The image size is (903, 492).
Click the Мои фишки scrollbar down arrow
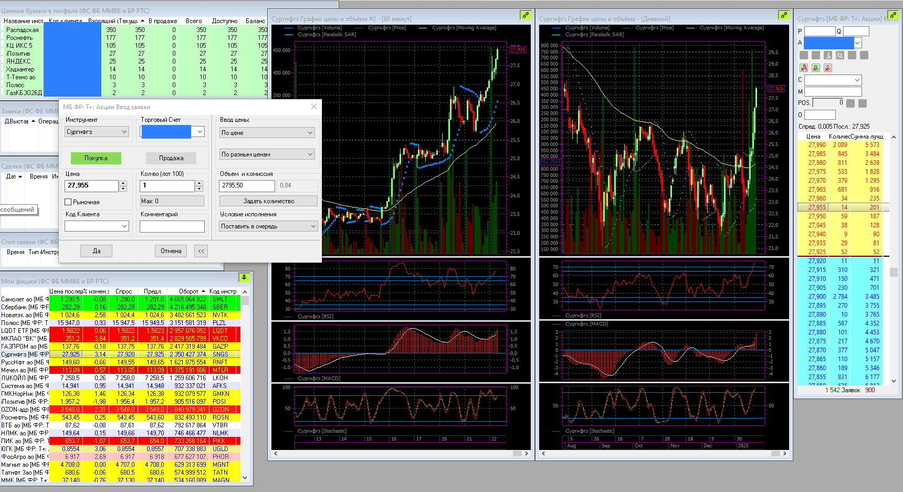pos(245,478)
